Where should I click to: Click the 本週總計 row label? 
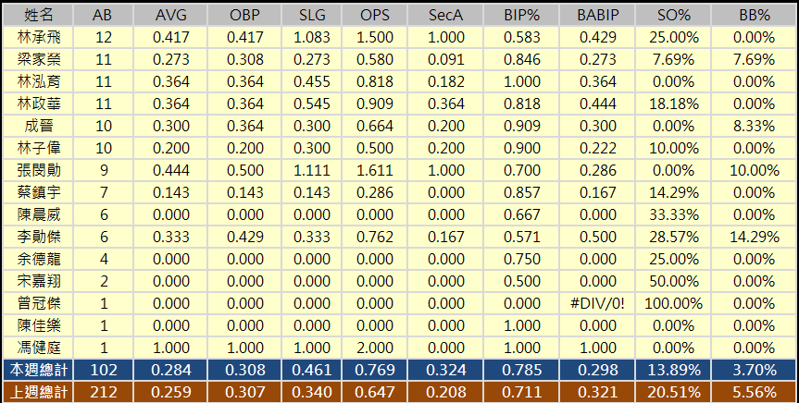click(x=39, y=370)
